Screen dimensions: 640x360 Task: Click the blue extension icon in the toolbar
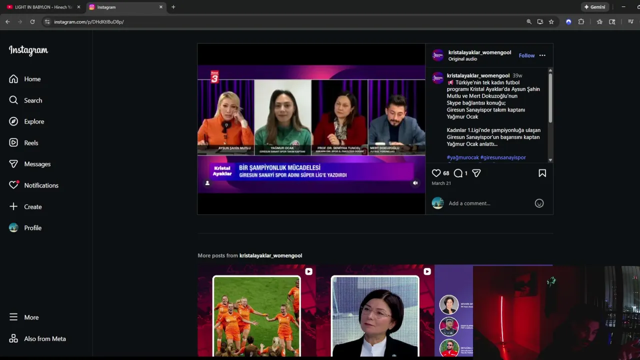568,22
